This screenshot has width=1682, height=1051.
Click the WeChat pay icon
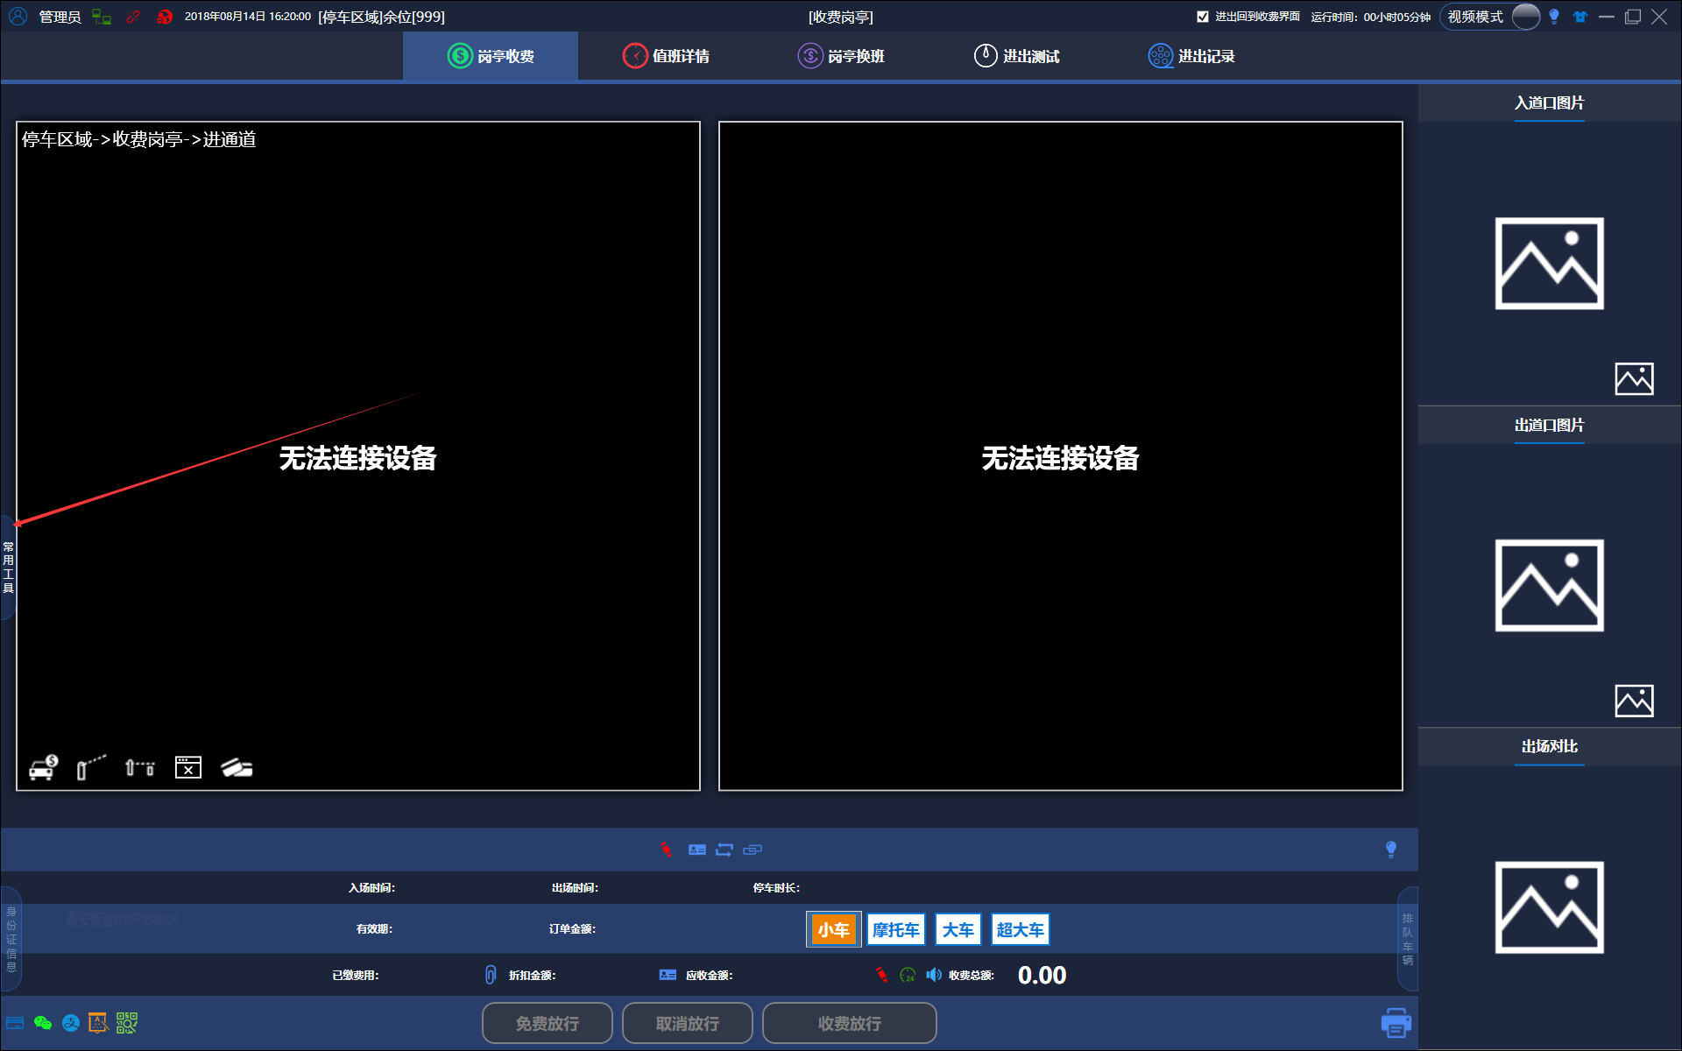[43, 1023]
